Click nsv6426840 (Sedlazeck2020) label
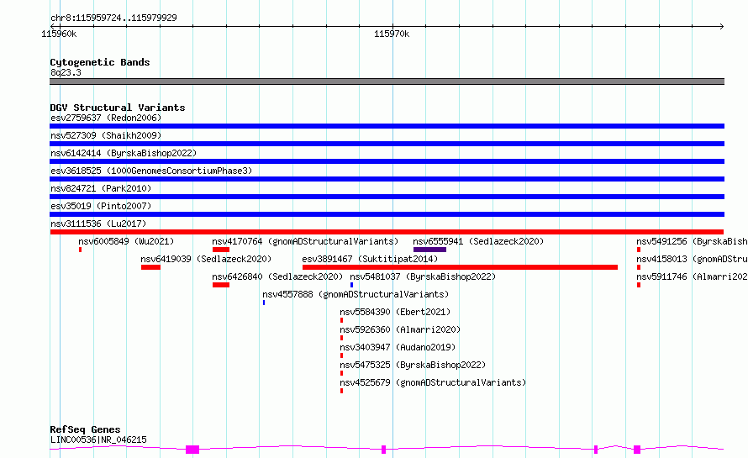This screenshot has height=458, width=748. [277, 276]
